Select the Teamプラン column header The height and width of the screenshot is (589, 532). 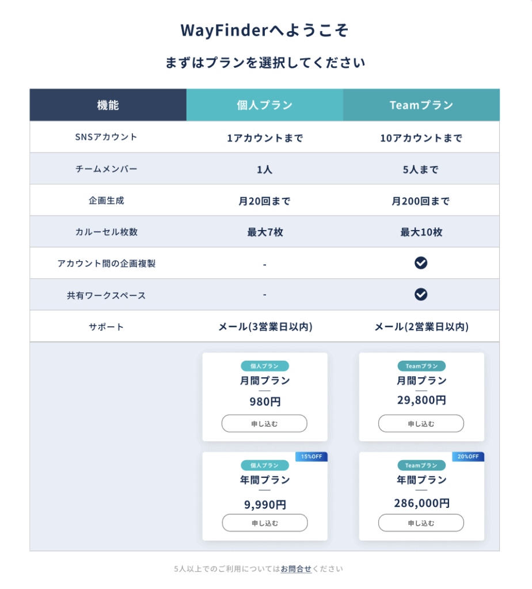coord(421,105)
